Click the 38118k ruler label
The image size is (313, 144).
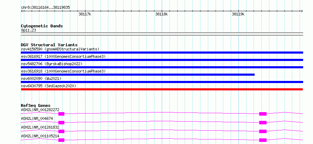[x=161, y=14]
